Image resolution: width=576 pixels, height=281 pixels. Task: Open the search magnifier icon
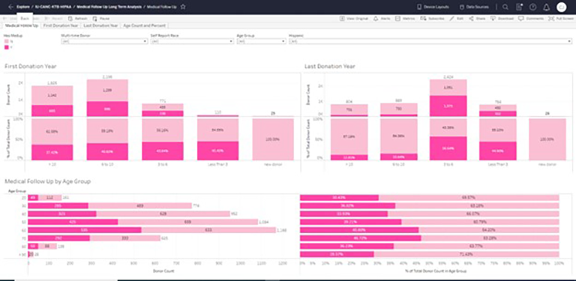click(x=505, y=7)
